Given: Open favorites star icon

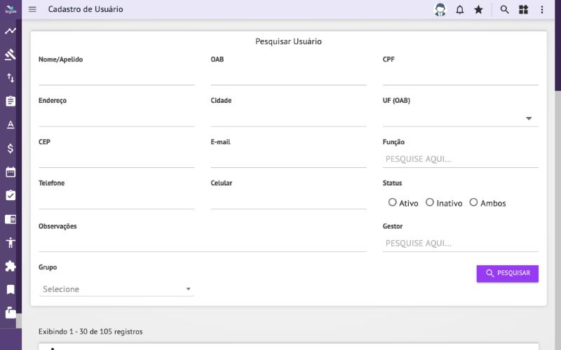Looking at the screenshot, I should click(478, 10).
